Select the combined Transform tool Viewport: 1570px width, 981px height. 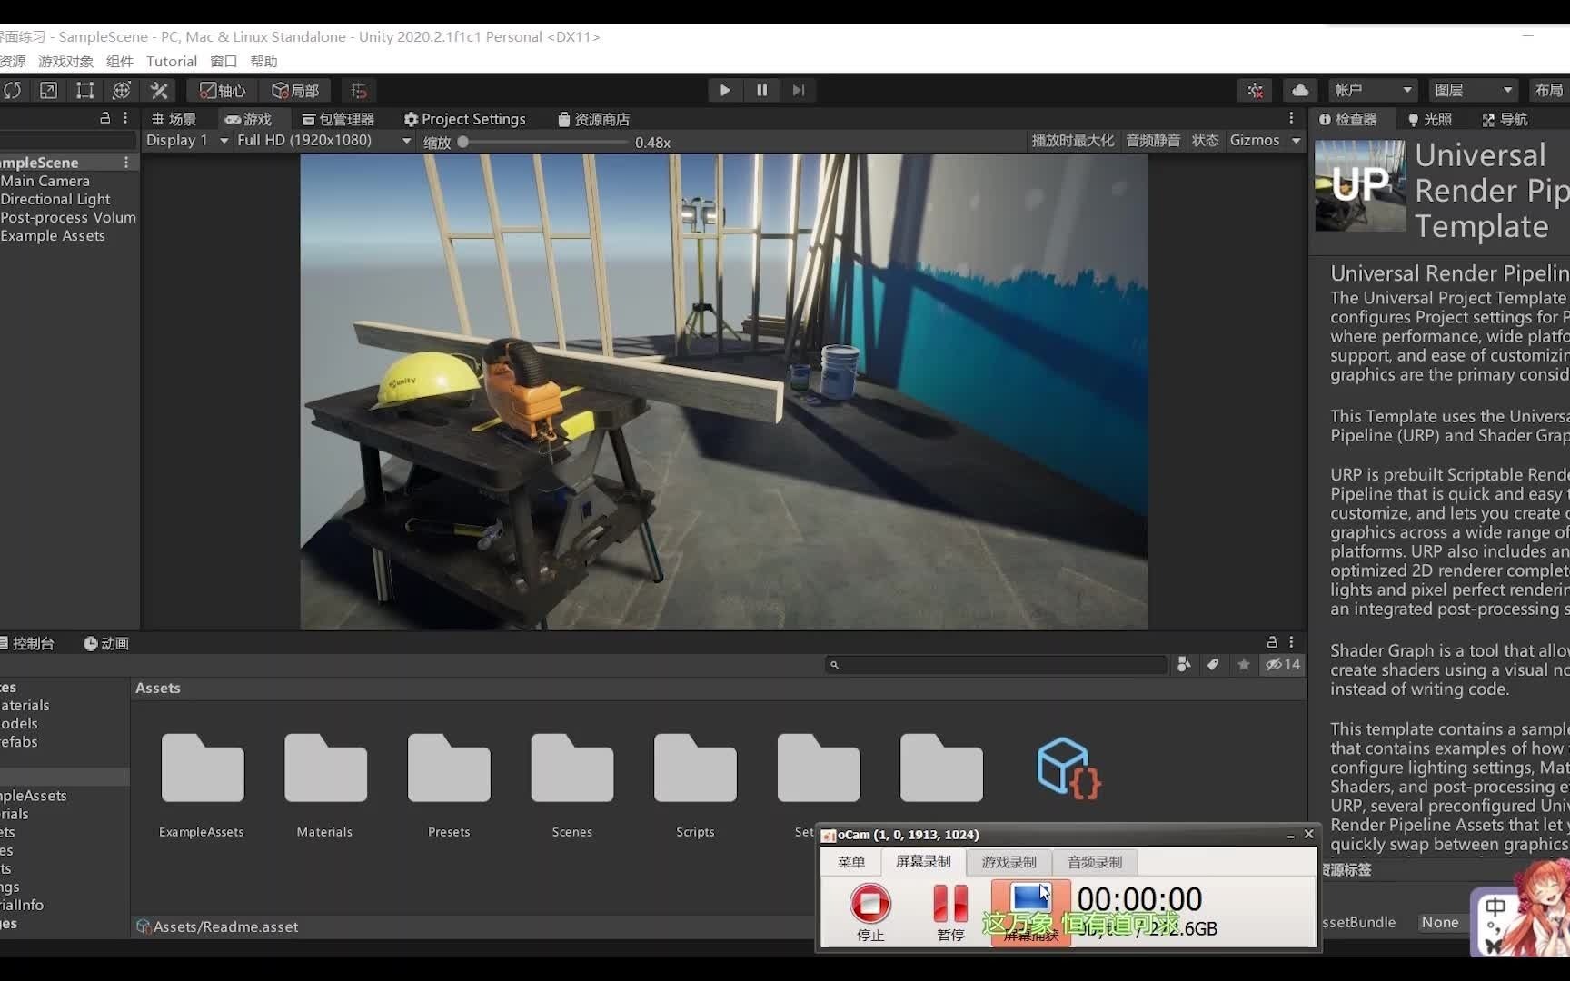point(121,90)
